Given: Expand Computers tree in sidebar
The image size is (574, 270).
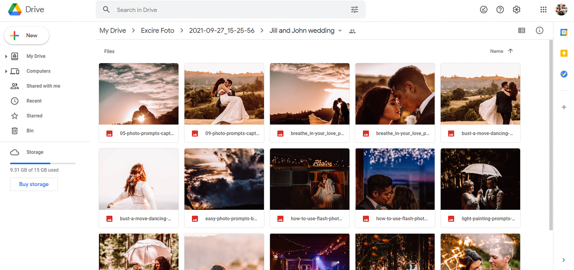Looking at the screenshot, I should (6, 71).
